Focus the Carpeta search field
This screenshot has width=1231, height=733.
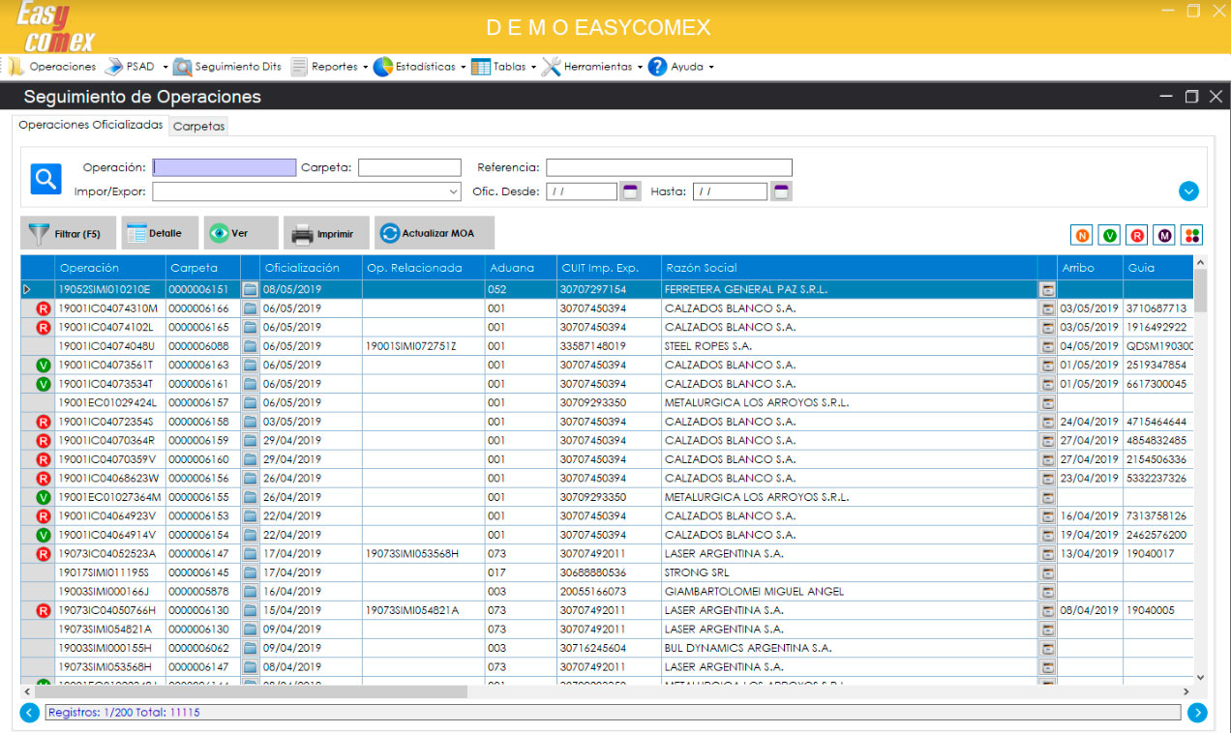click(x=409, y=167)
